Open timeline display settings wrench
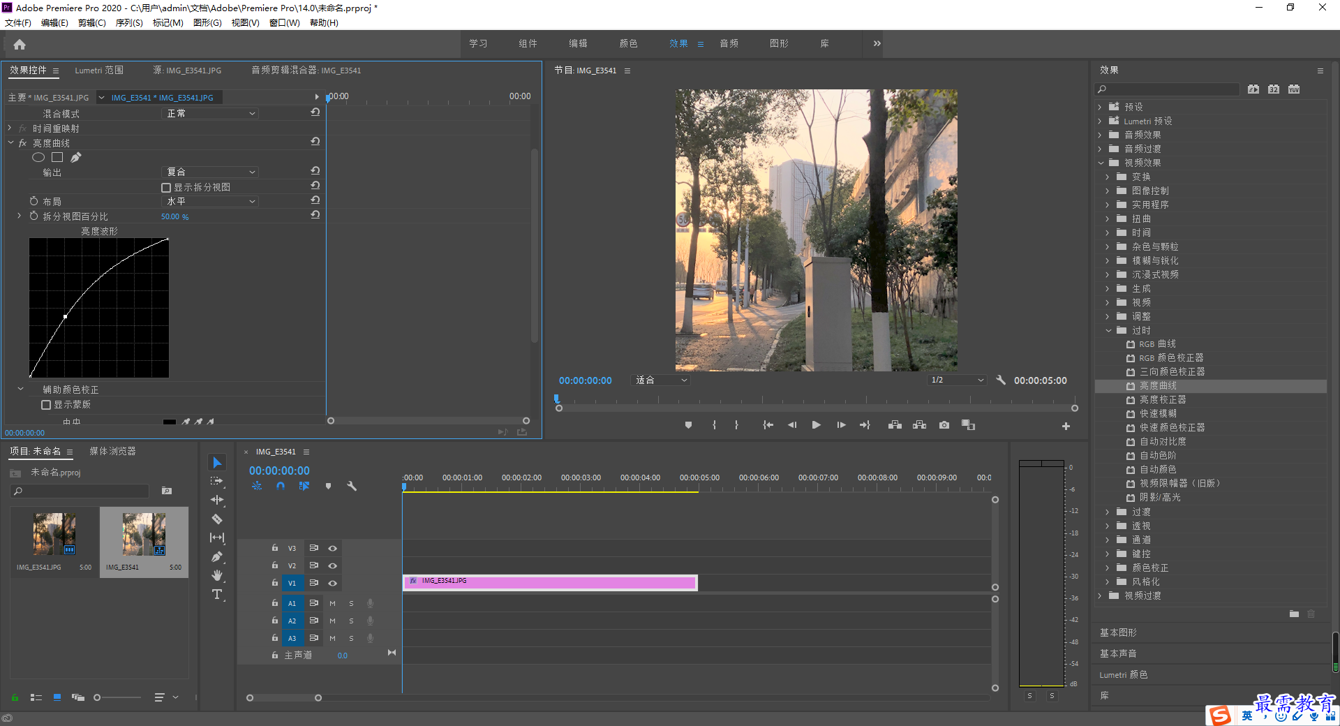1340x726 pixels. [x=352, y=486]
